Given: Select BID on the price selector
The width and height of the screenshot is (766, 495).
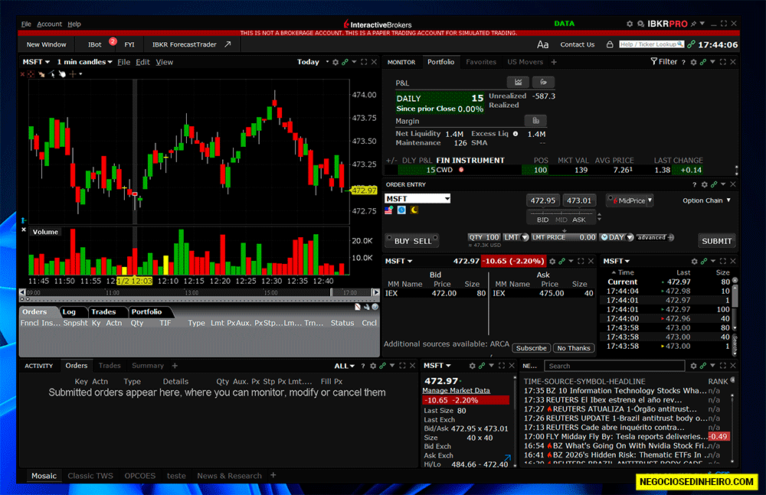Looking at the screenshot, I should (x=543, y=220).
